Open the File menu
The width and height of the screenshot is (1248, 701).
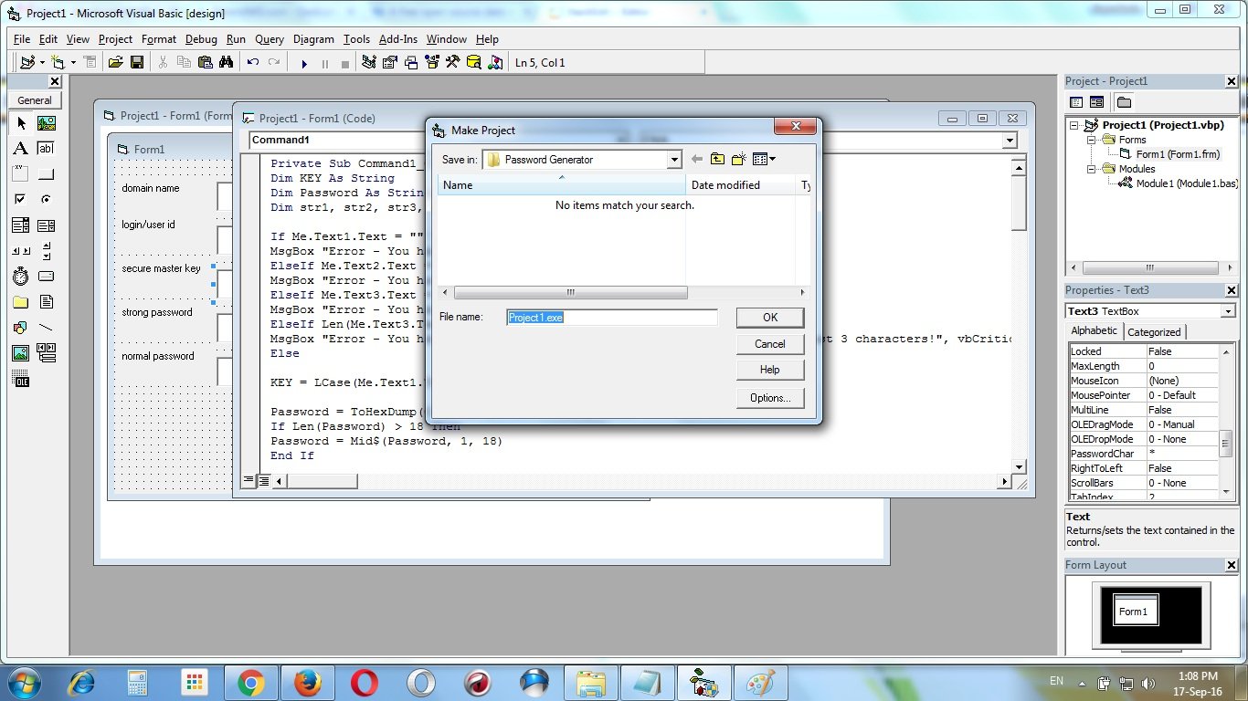point(22,39)
